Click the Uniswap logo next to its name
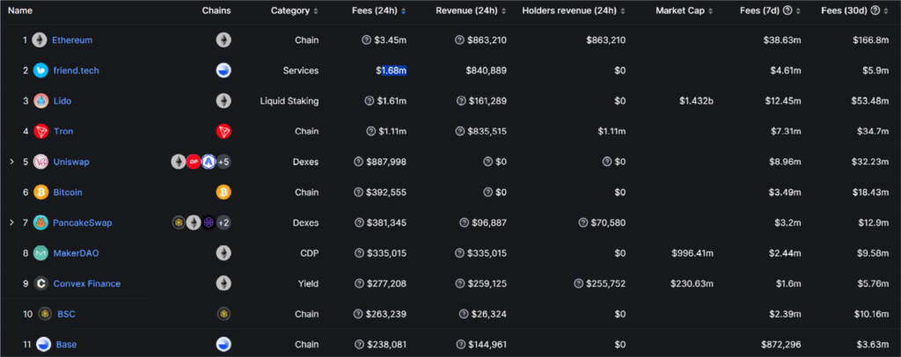Viewport: 901px width, 357px height. click(x=40, y=162)
